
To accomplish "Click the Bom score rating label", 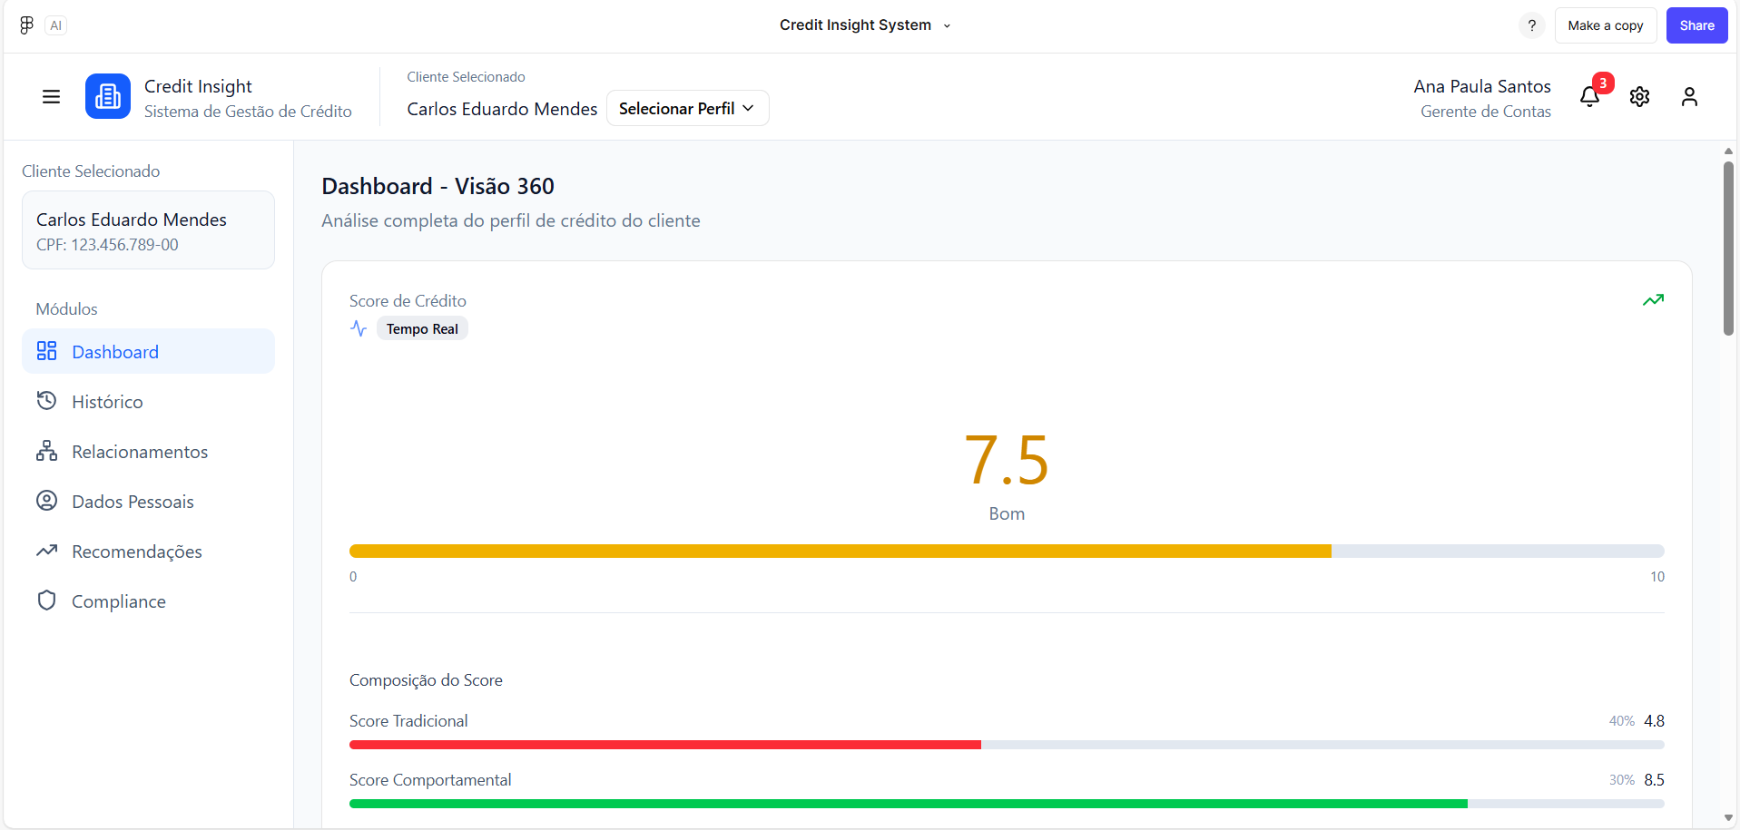I will click(x=1007, y=513).
